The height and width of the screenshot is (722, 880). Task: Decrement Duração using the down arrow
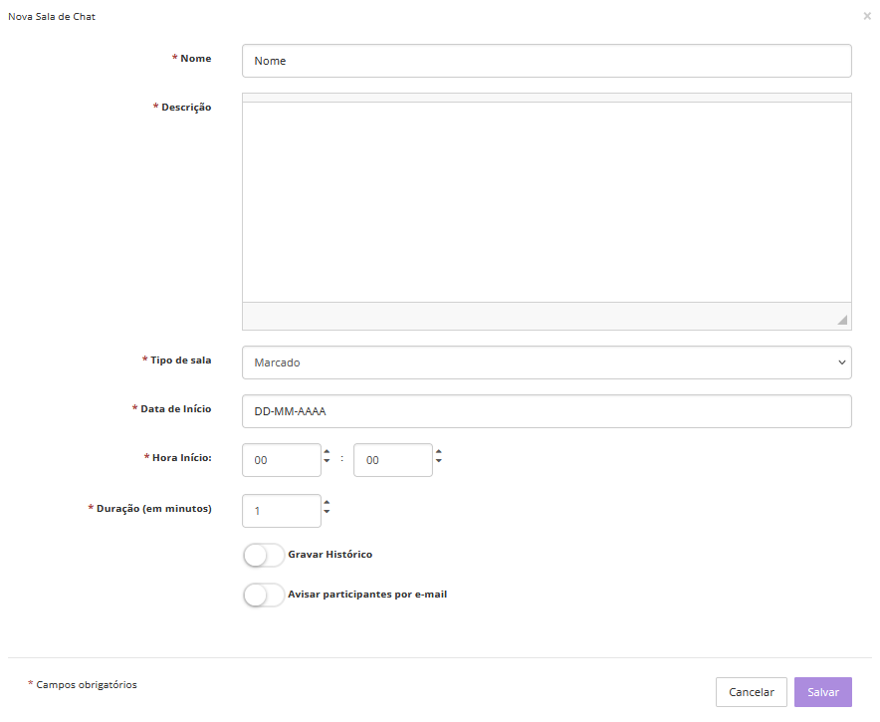point(327,517)
